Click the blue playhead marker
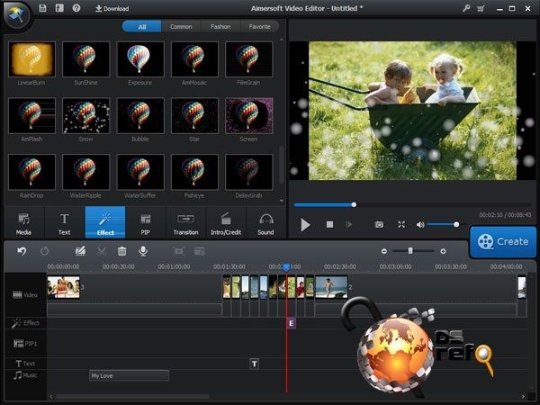Image resolution: width=540 pixels, height=405 pixels. pyautogui.click(x=286, y=267)
